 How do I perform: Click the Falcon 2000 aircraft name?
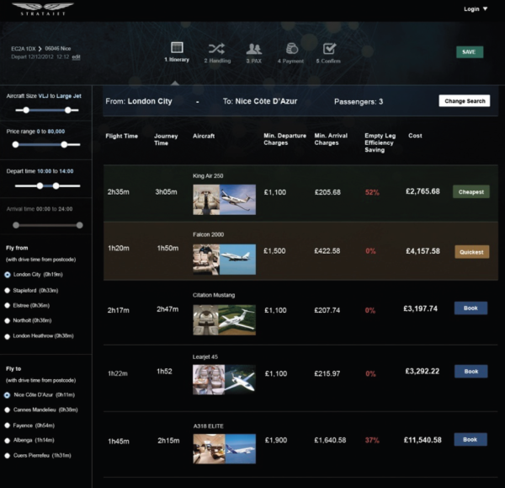tap(208, 234)
